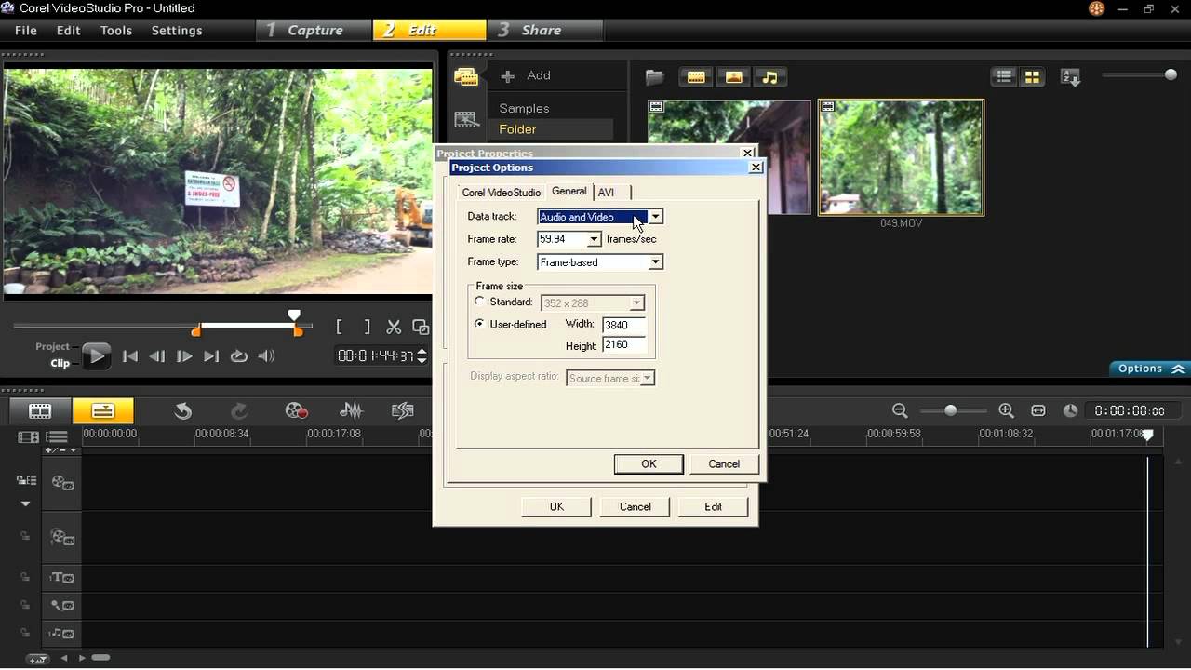The image size is (1191, 670).
Task: Click the preview timecode stepper arrows
Action: 422,355
